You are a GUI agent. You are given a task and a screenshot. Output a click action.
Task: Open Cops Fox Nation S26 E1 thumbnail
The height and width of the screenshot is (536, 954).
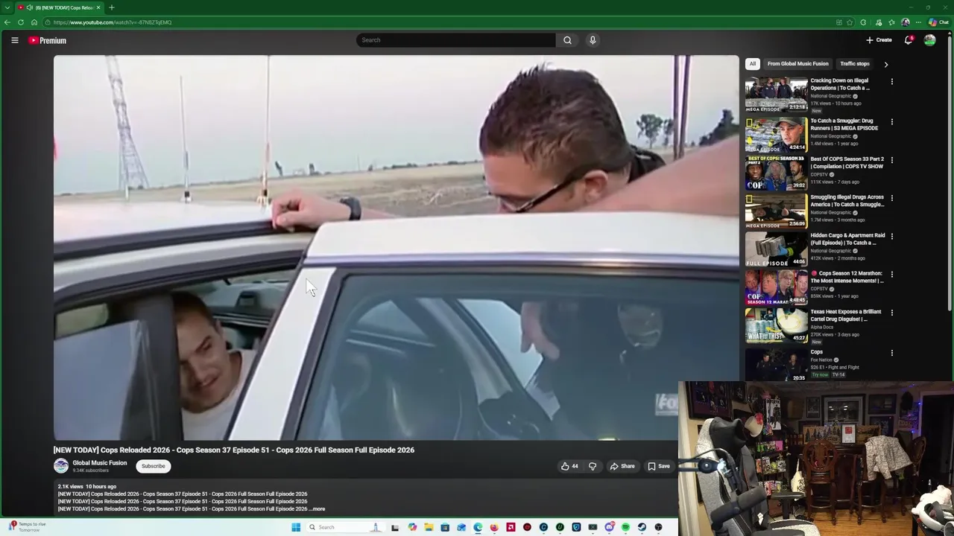[776, 365]
